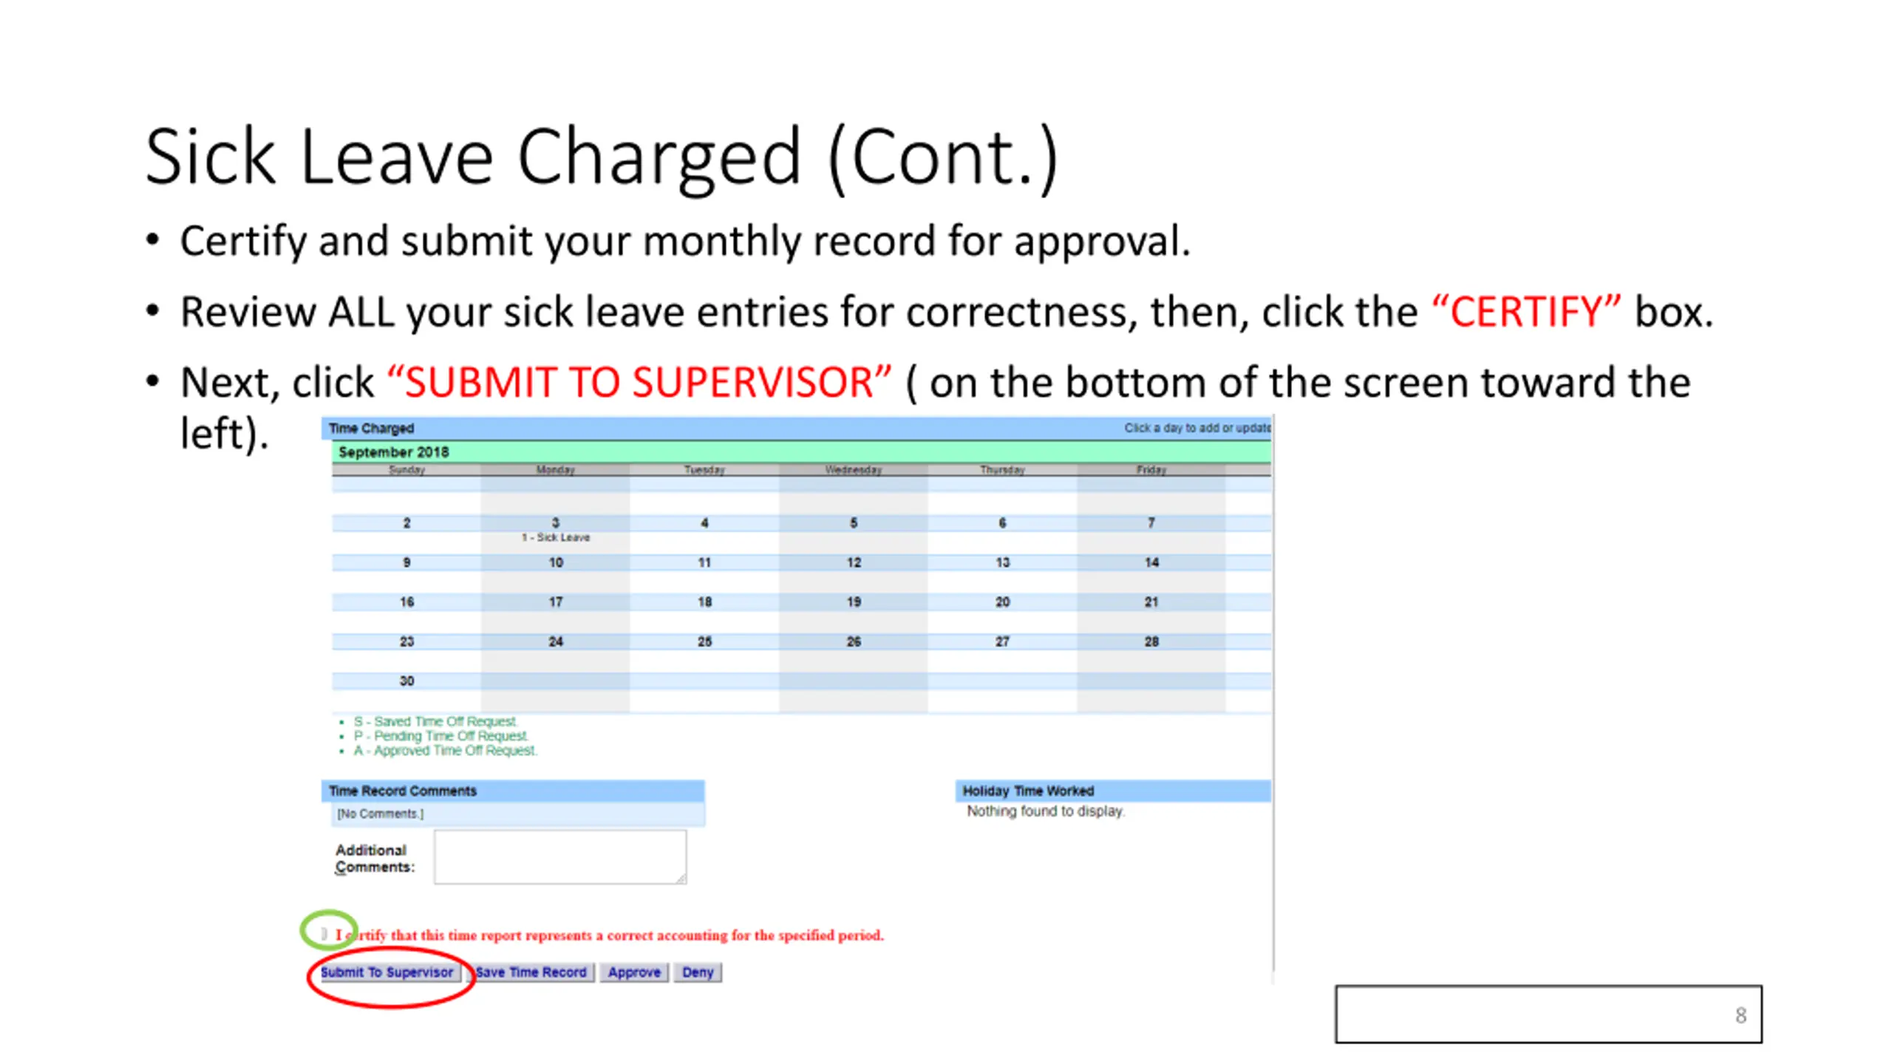This screenshot has width=1892, height=1064.
Task: Click the Submit To Supervisor button
Action: 387,972
